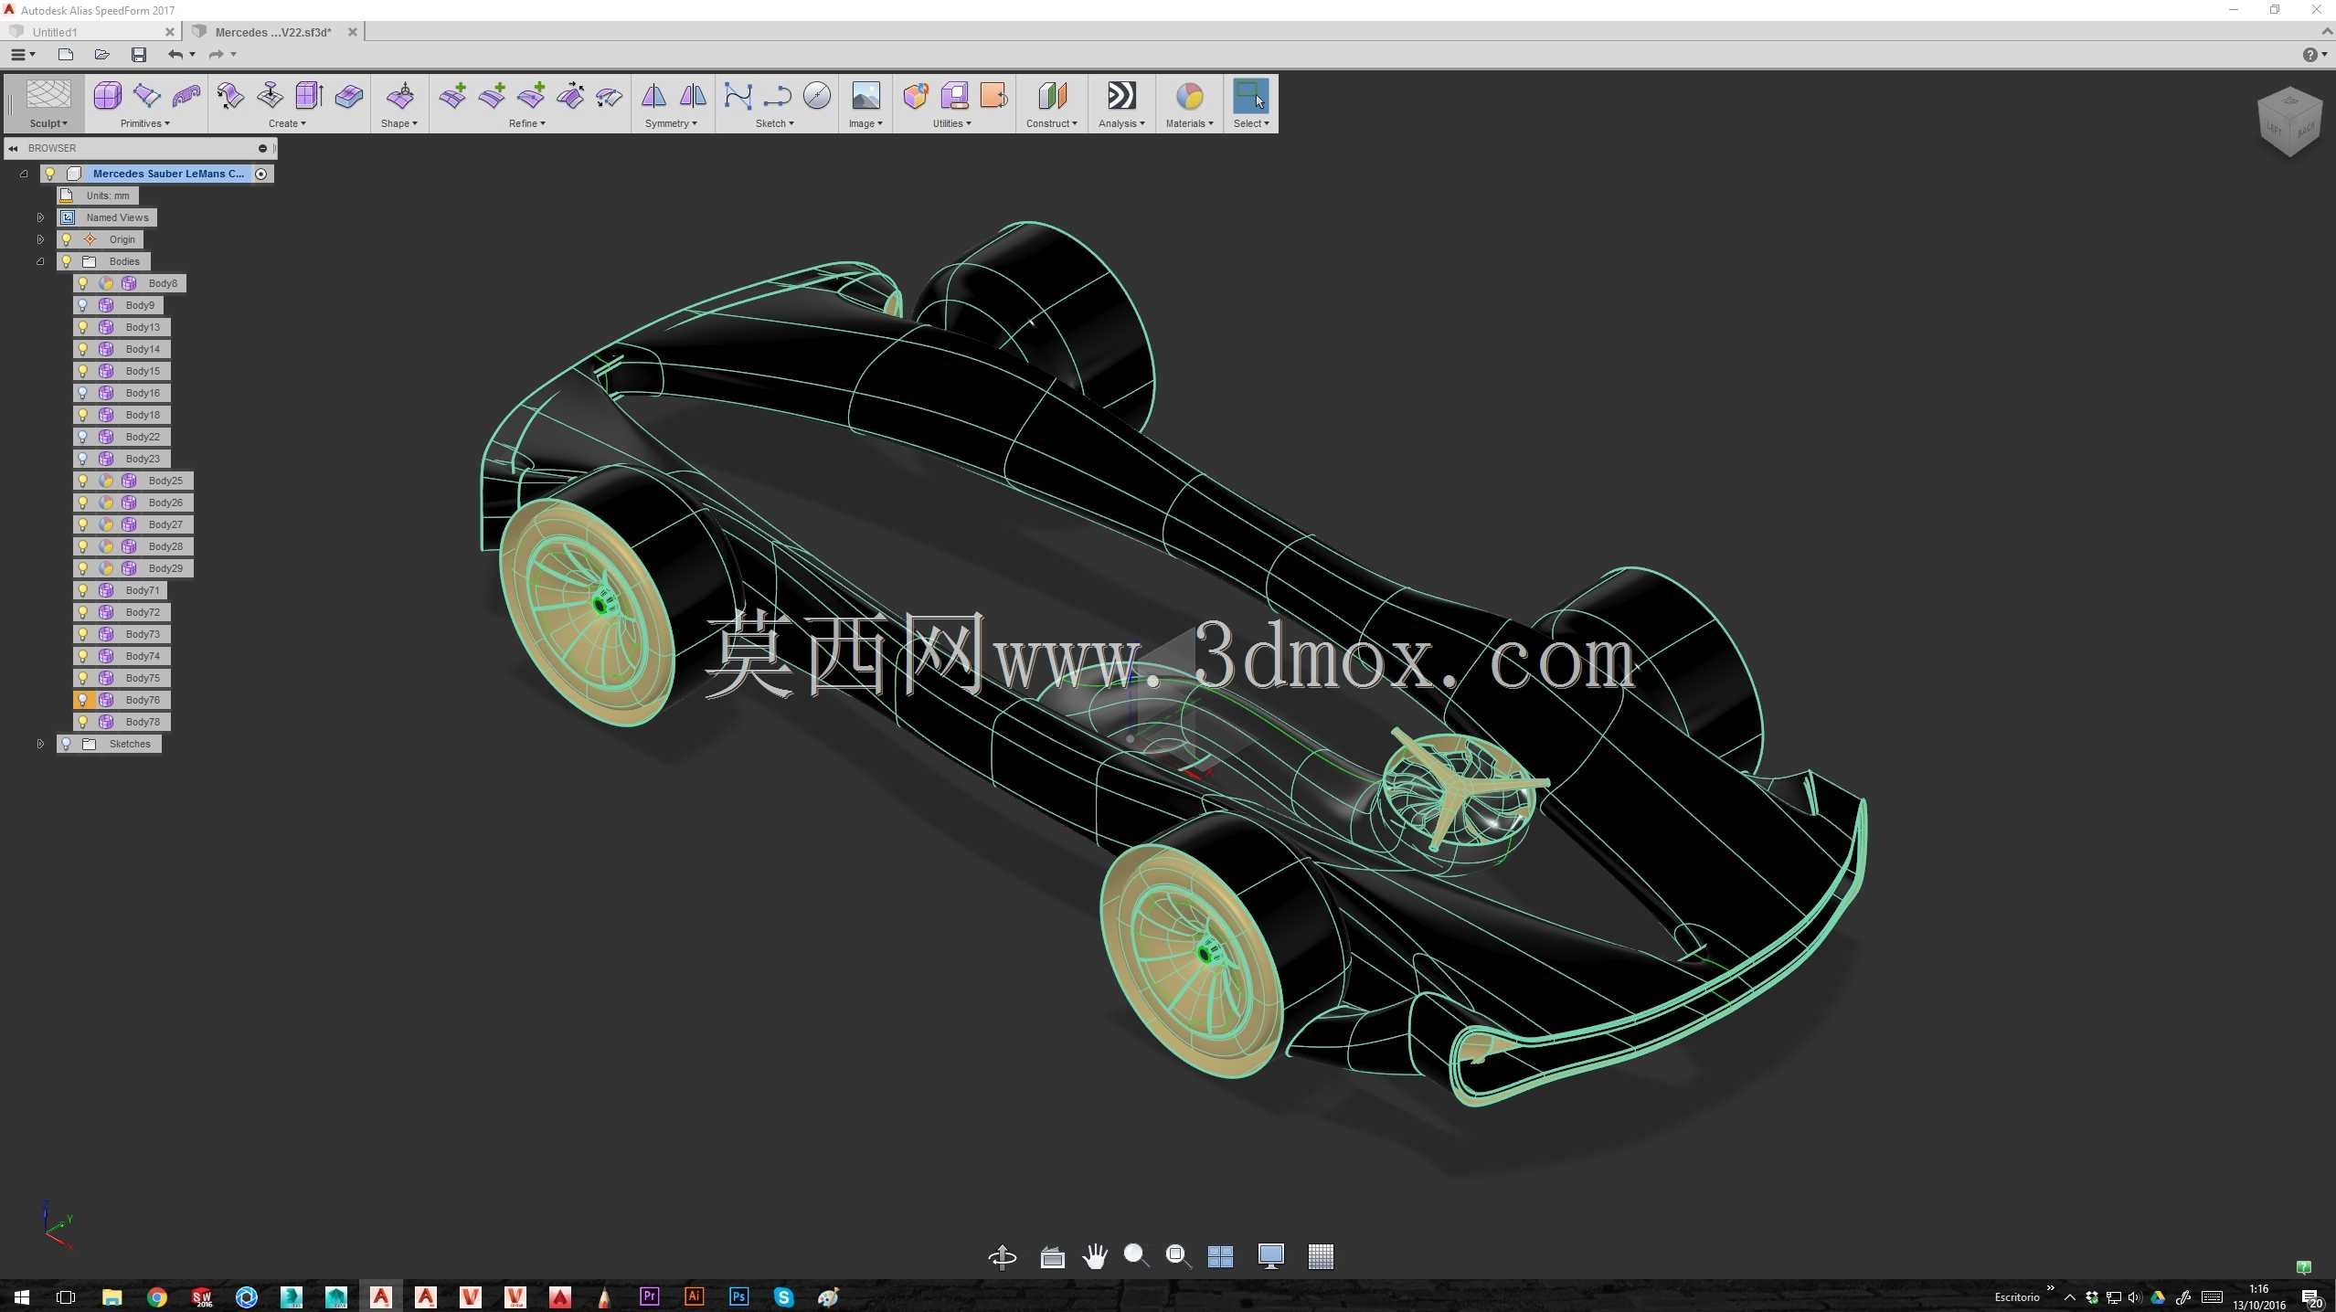Open the Spline sketch tool
The image size is (2336, 1312).
pyautogui.click(x=738, y=95)
